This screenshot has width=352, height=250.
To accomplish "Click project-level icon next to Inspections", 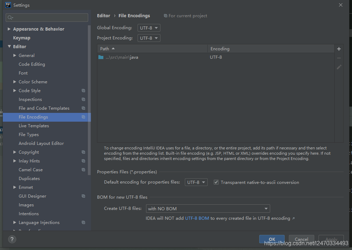I will [83, 100].
